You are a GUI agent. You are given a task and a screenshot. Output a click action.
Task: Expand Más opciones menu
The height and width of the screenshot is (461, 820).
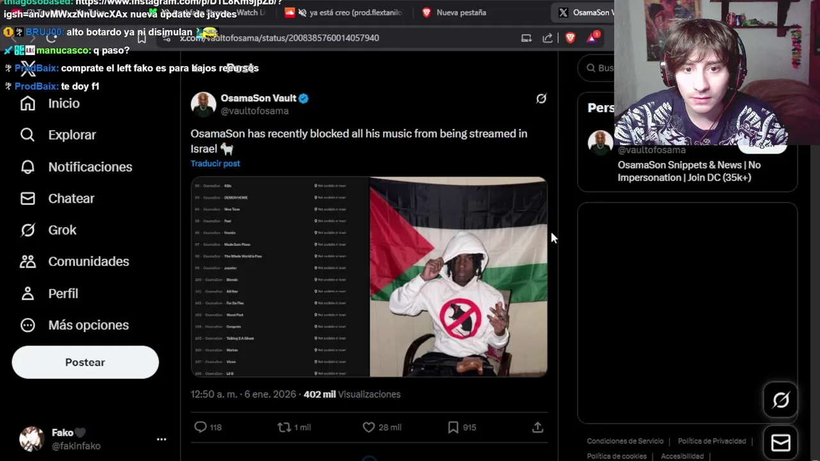[74, 325]
